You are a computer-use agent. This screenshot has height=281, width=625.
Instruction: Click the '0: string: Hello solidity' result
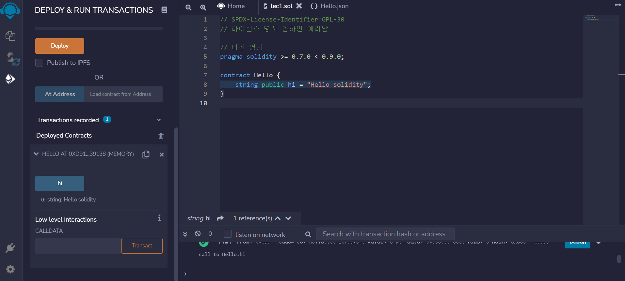pyautogui.click(x=69, y=200)
